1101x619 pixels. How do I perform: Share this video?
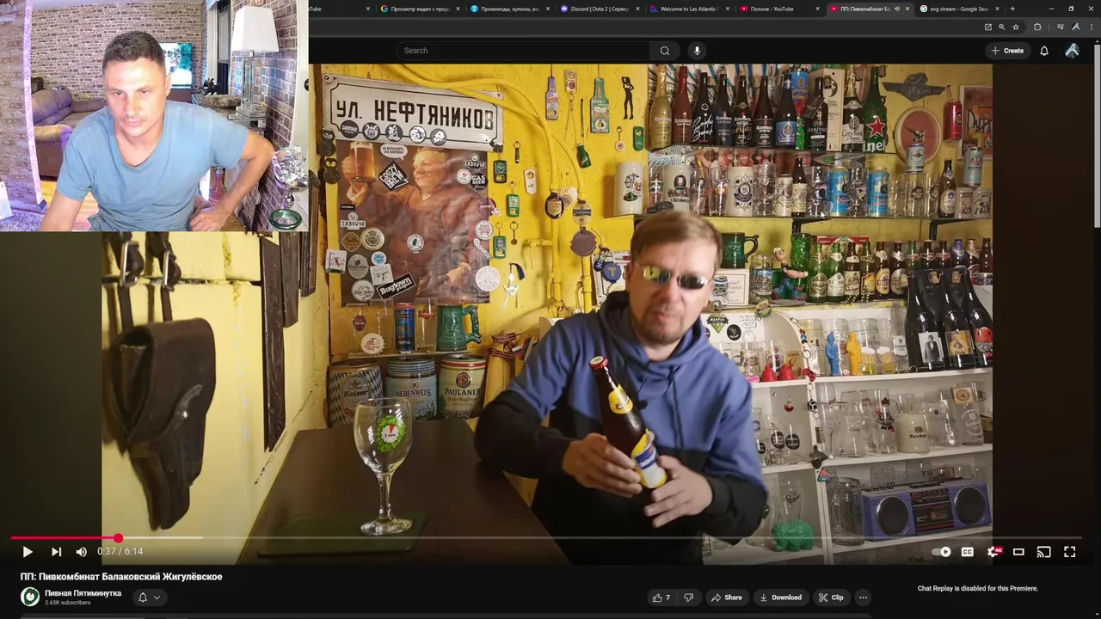tap(726, 598)
